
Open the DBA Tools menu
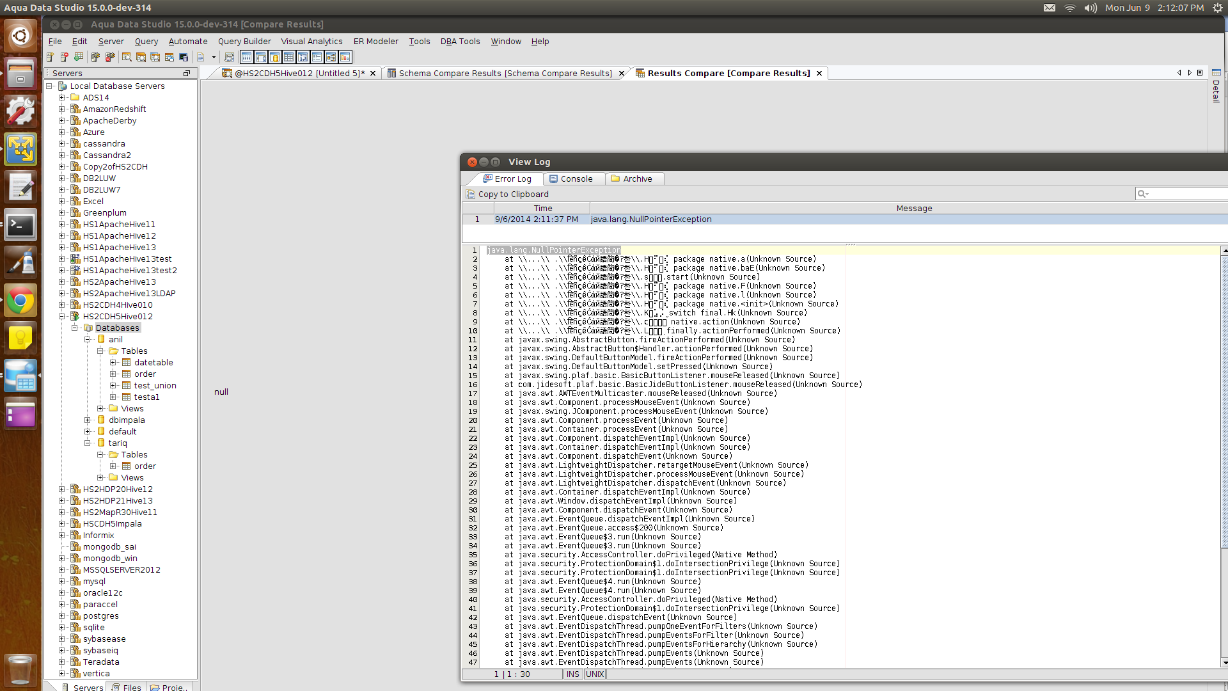tap(460, 42)
